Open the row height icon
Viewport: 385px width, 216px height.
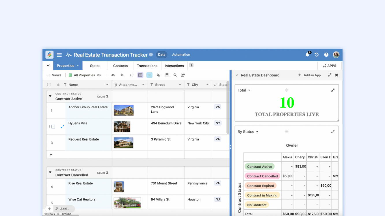click(x=167, y=75)
